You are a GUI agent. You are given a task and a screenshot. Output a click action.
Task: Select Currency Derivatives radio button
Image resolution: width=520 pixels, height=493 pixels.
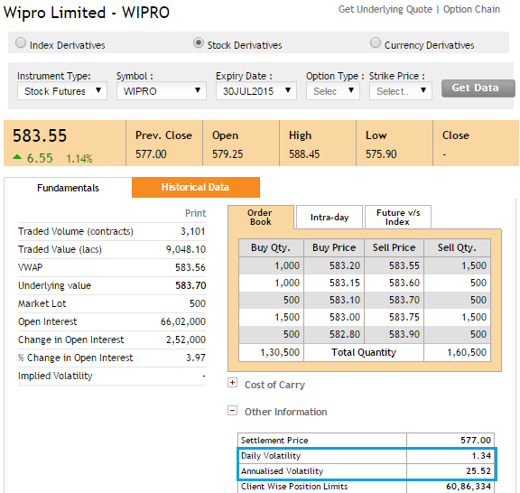point(375,42)
